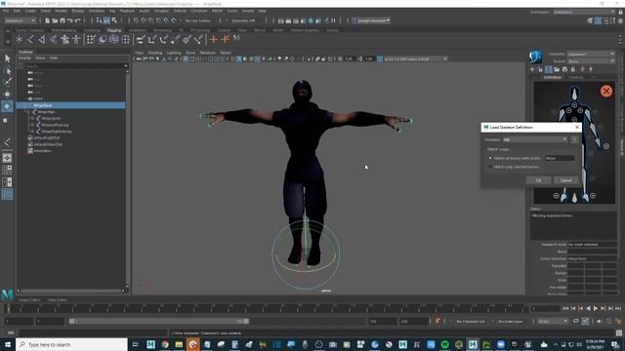Click the Undo arrow in status line
Image resolution: width=625 pixels, height=351 pixels.
pyautogui.click(x=70, y=20)
